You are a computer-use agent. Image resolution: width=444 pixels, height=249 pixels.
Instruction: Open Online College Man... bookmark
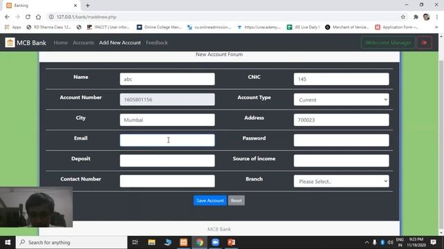[x=159, y=27]
